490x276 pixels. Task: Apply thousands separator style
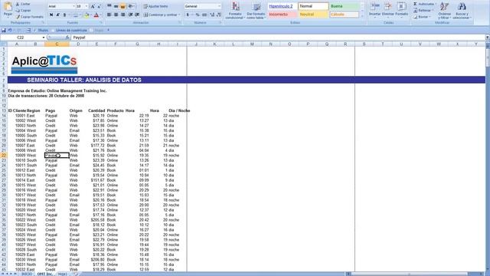(x=204, y=15)
